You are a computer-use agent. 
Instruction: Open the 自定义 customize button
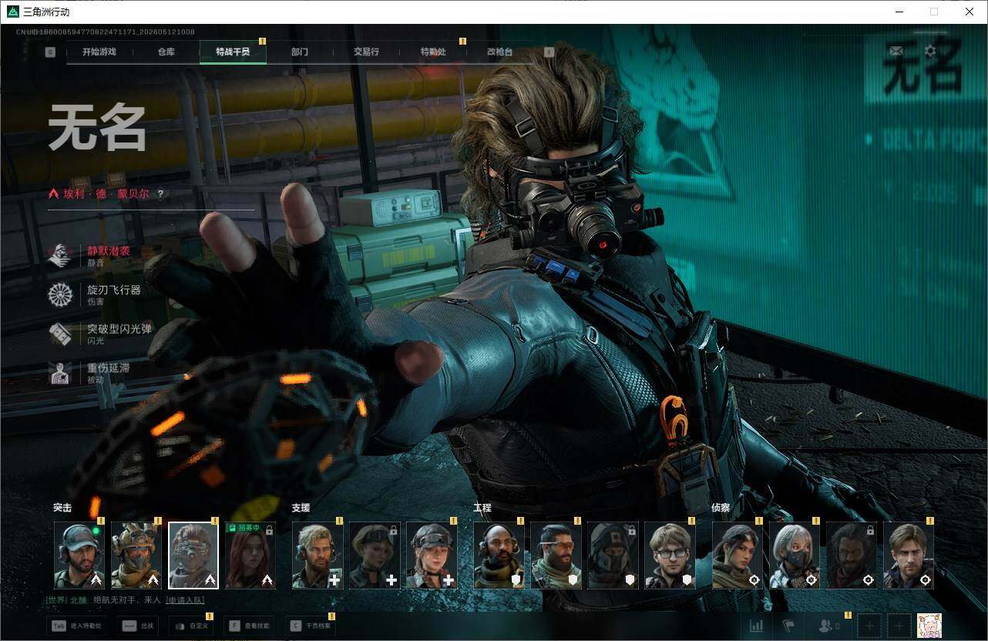click(192, 626)
